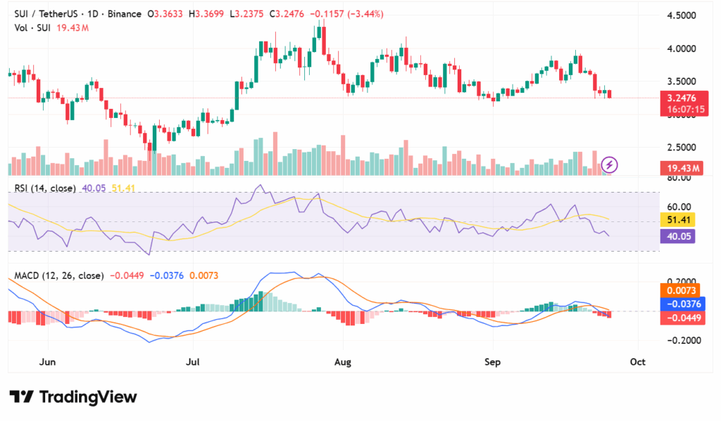Click the −0.1157 (−3.44%) change value

click(346, 14)
